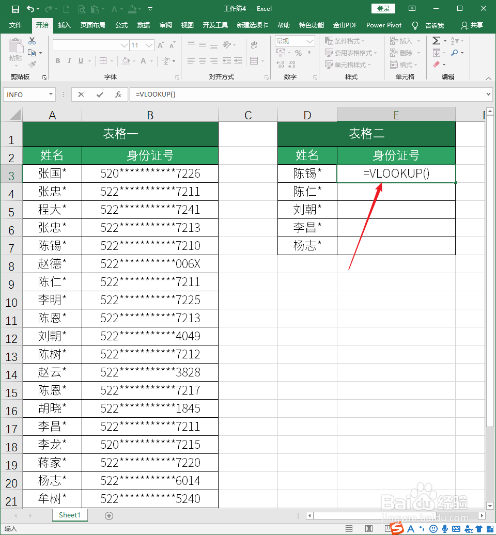Image resolution: width=496 pixels, height=535 pixels.
Task: Toggle the ribbon collapse arrow
Action: coord(489,78)
